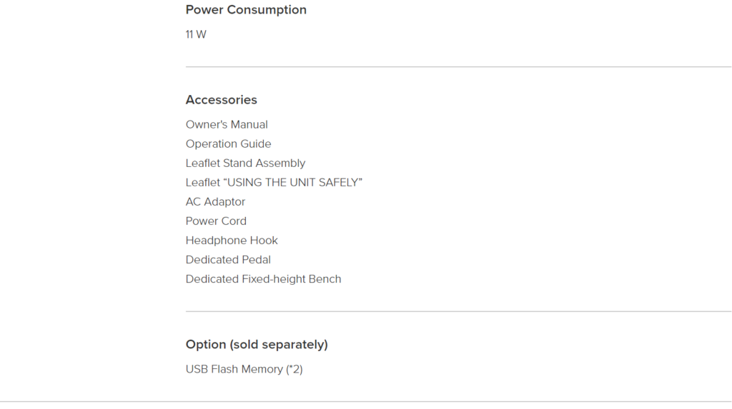The width and height of the screenshot is (732, 409).
Task: Click the bottom page divider line
Action: tap(366, 402)
